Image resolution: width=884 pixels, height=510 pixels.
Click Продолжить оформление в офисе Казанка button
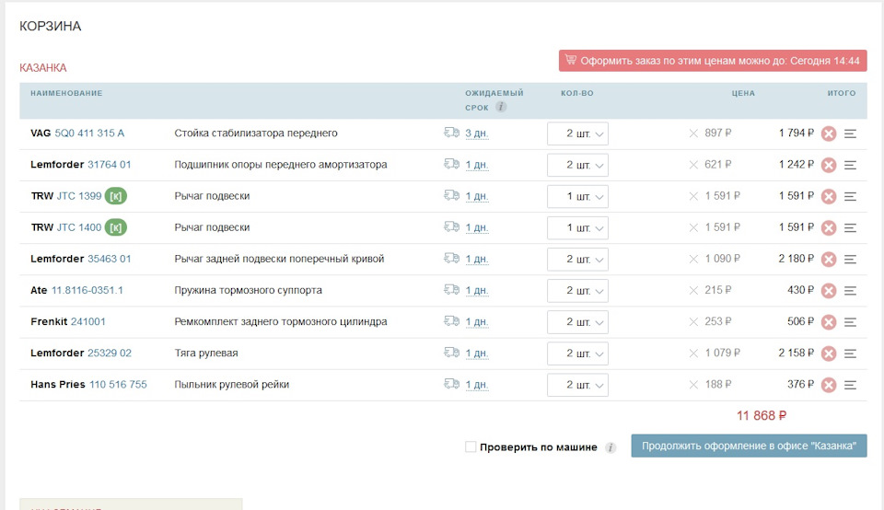pos(749,446)
